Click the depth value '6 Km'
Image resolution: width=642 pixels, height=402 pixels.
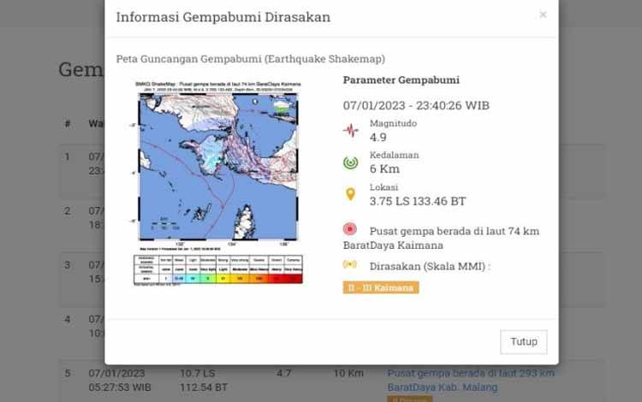[x=384, y=168]
